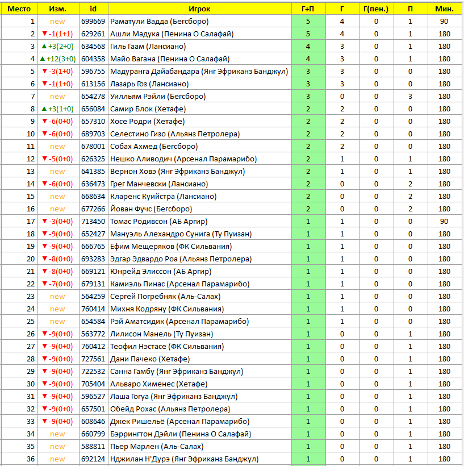Select id cell '629261'
Screen dimensions: 464x466
click(94, 34)
